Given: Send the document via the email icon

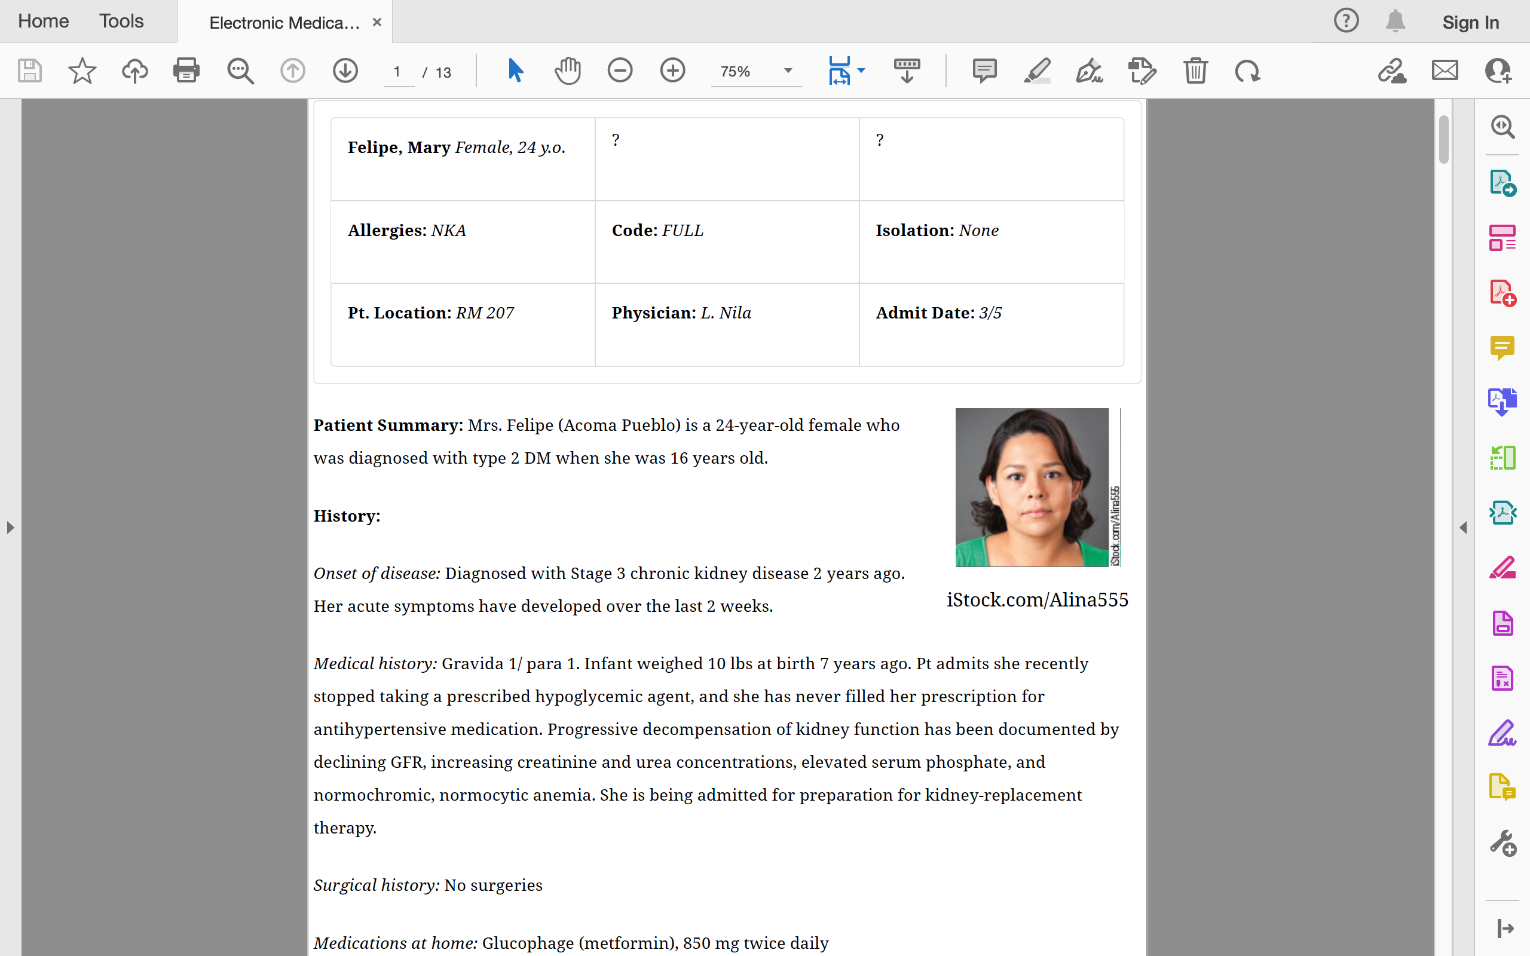Looking at the screenshot, I should (1445, 70).
